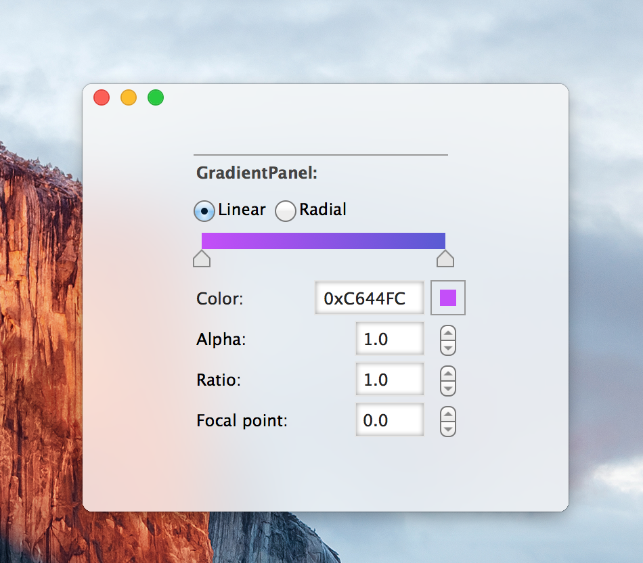Click the Ratio: label
Viewport: 643px width, 563px height.
click(x=219, y=380)
